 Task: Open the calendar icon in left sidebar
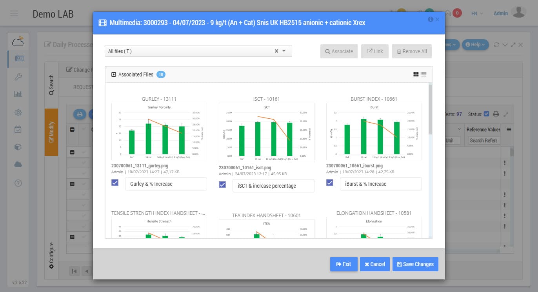pos(18,129)
